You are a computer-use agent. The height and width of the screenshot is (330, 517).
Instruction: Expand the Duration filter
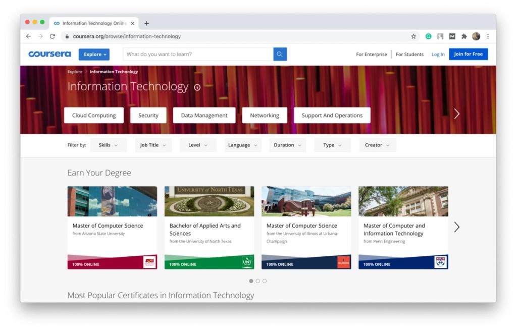click(x=287, y=145)
